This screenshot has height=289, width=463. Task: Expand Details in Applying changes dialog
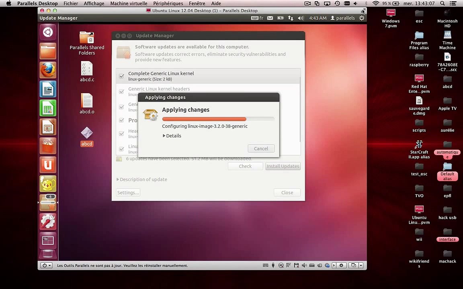[x=172, y=136]
